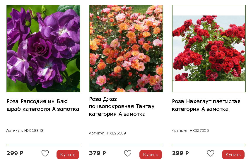Click green divider above Нахеглут price
The image size is (251, 159).
click(x=209, y=145)
